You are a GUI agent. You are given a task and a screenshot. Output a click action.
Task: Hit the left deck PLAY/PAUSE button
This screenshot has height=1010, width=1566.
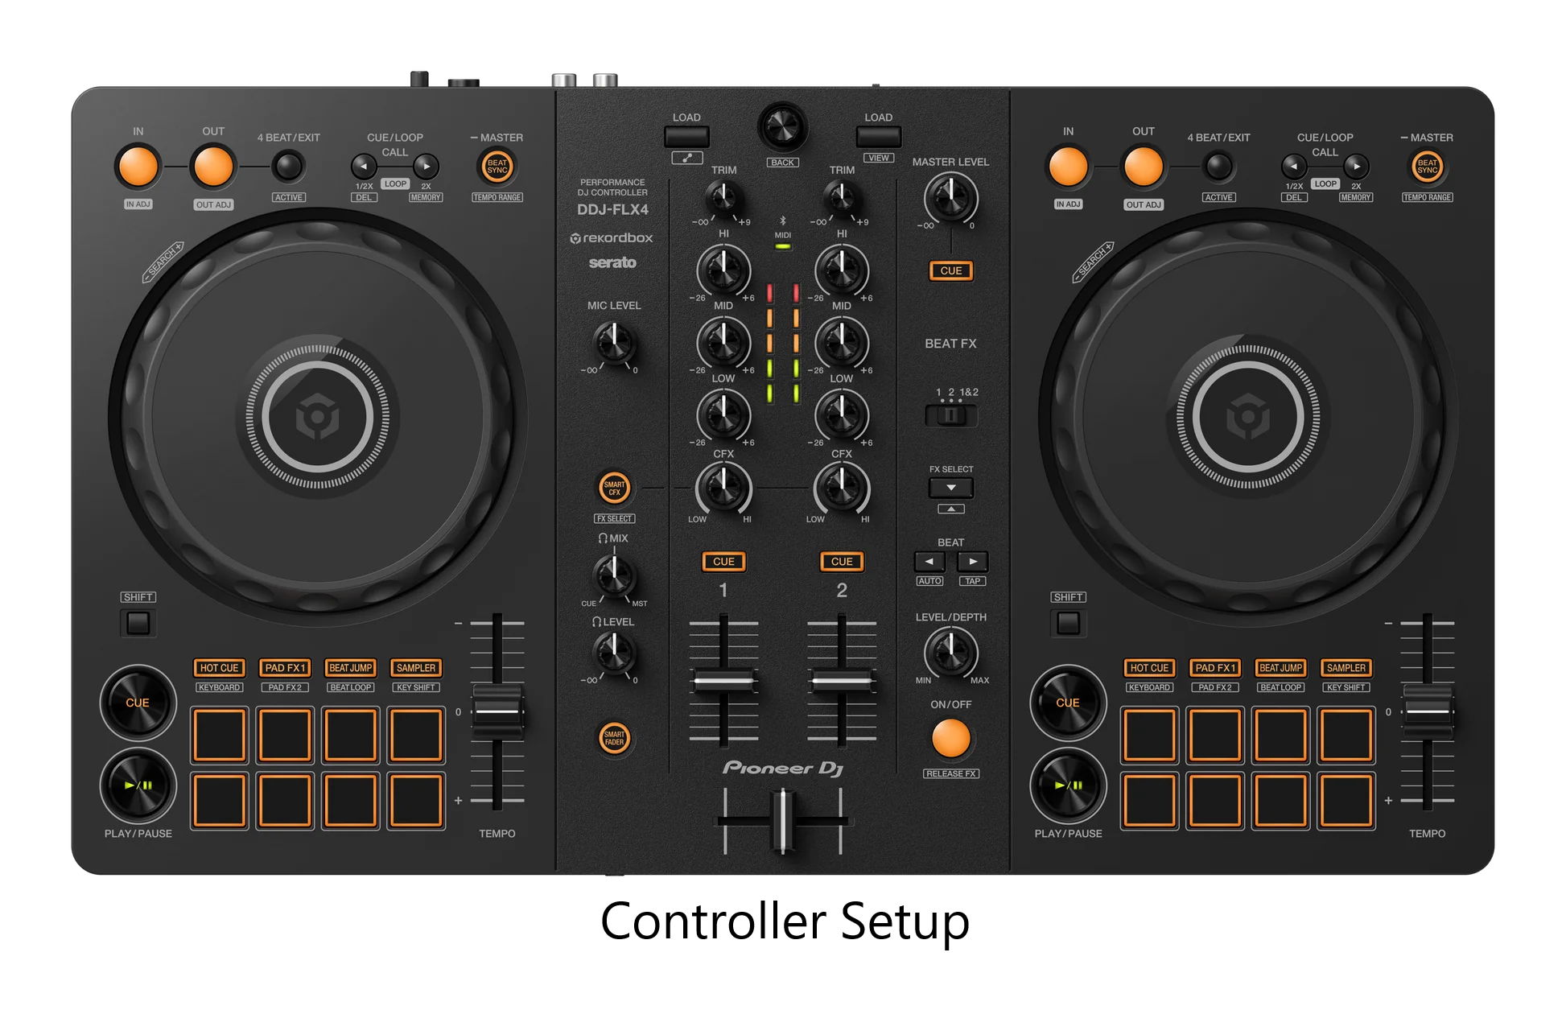pos(138,785)
